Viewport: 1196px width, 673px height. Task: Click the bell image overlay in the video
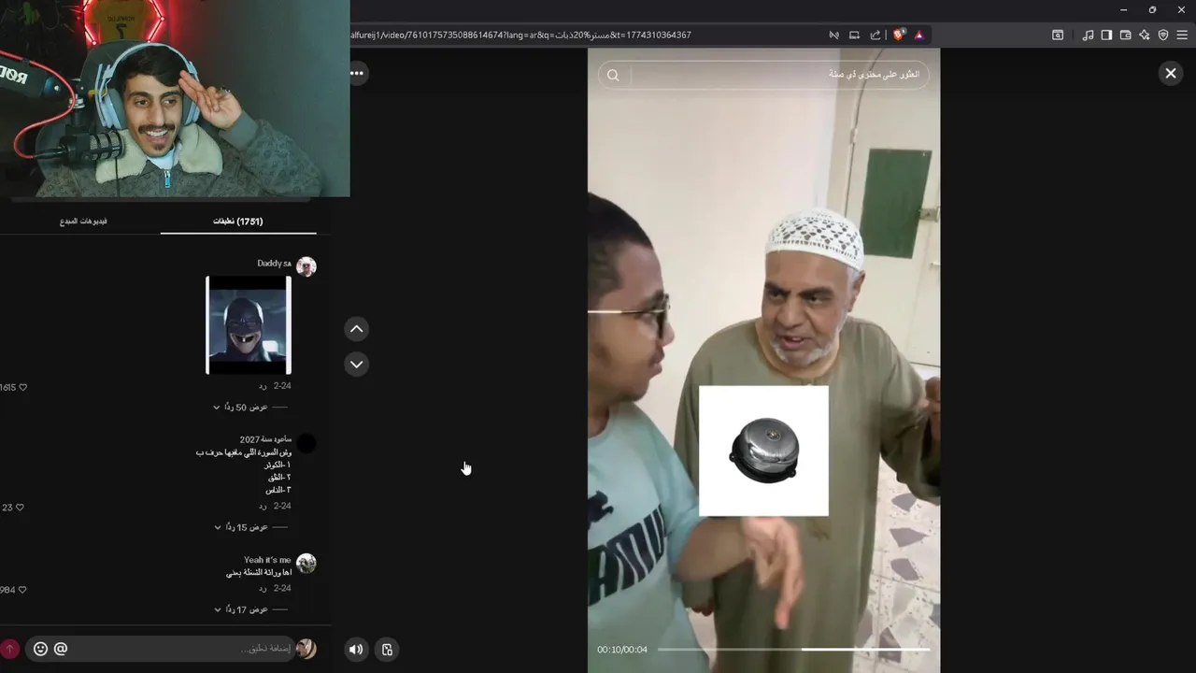pyautogui.click(x=763, y=451)
